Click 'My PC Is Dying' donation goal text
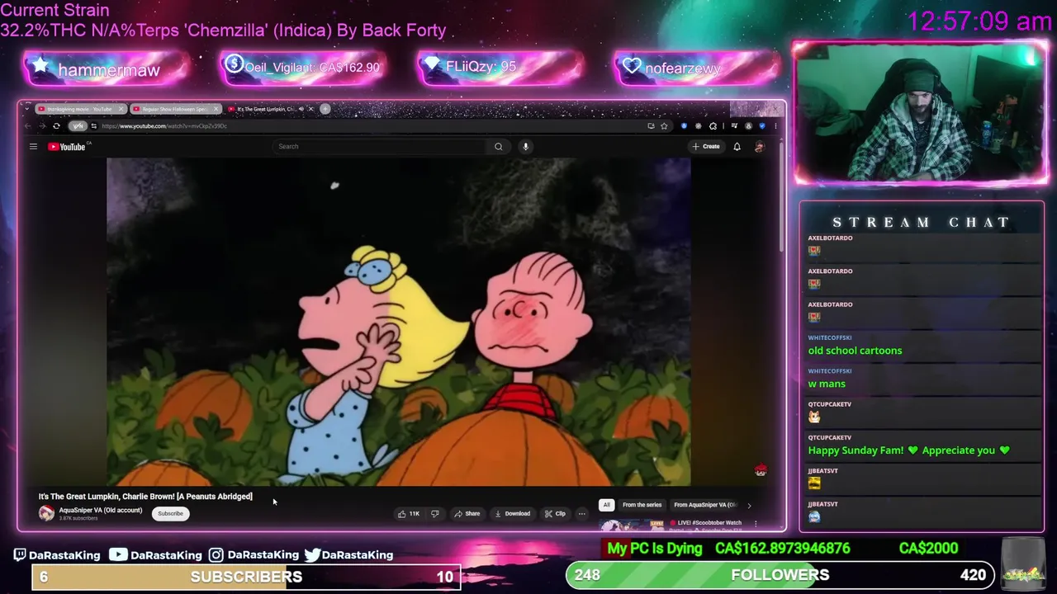 (654, 549)
